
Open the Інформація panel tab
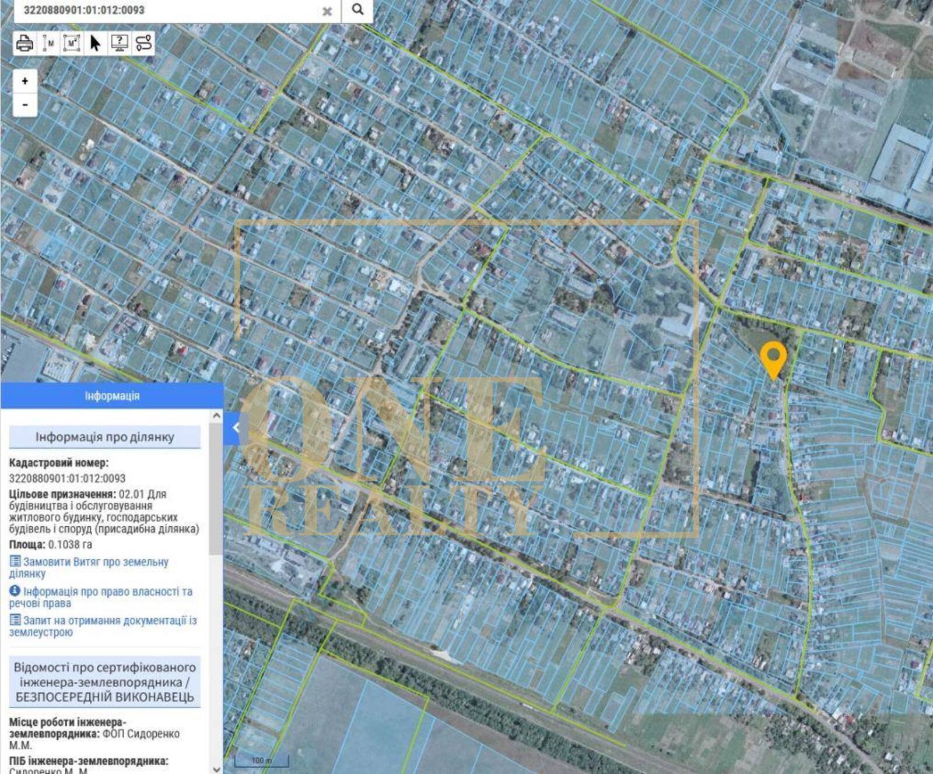click(x=112, y=396)
